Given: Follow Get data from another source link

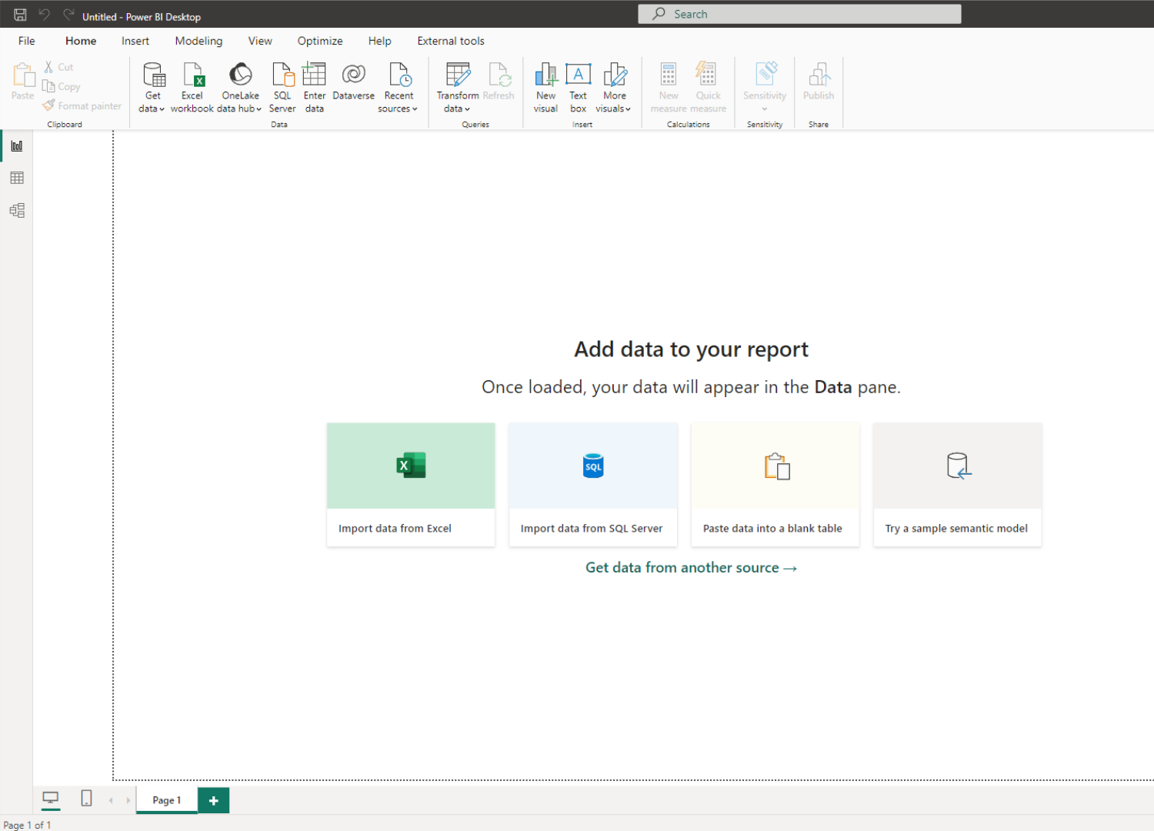Looking at the screenshot, I should 691,568.
